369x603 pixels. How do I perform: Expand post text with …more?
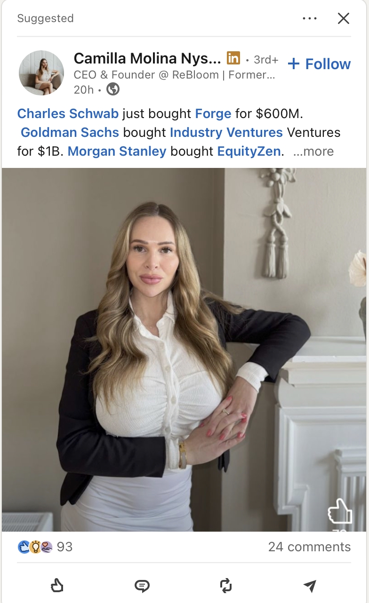pyautogui.click(x=313, y=151)
